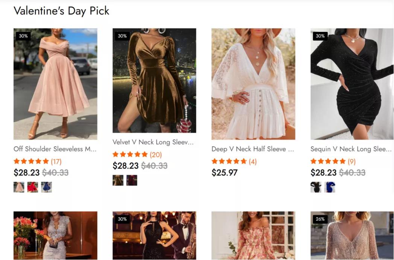This screenshot has height=260, width=394.
Task: Select red color swatch for Off Shoulder dress
Action: click(33, 187)
